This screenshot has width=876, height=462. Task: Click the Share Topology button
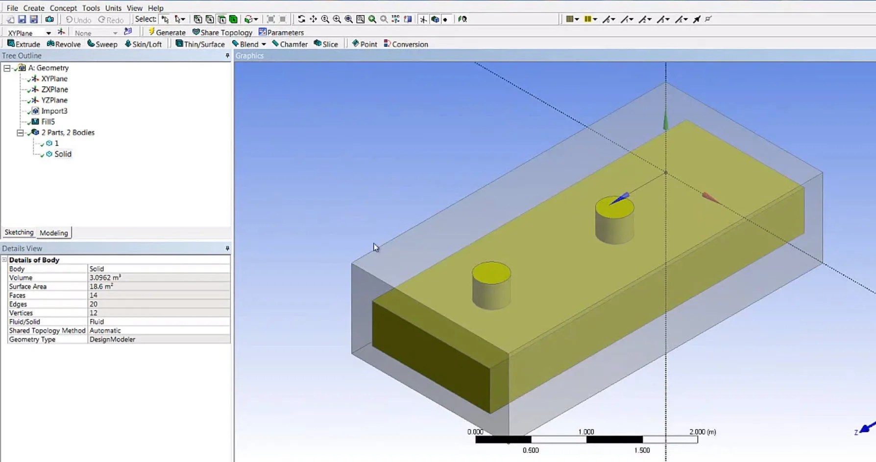tap(222, 32)
